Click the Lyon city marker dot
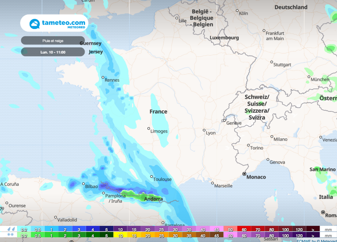The width and height of the screenshot is (337, 242). coord(204,130)
